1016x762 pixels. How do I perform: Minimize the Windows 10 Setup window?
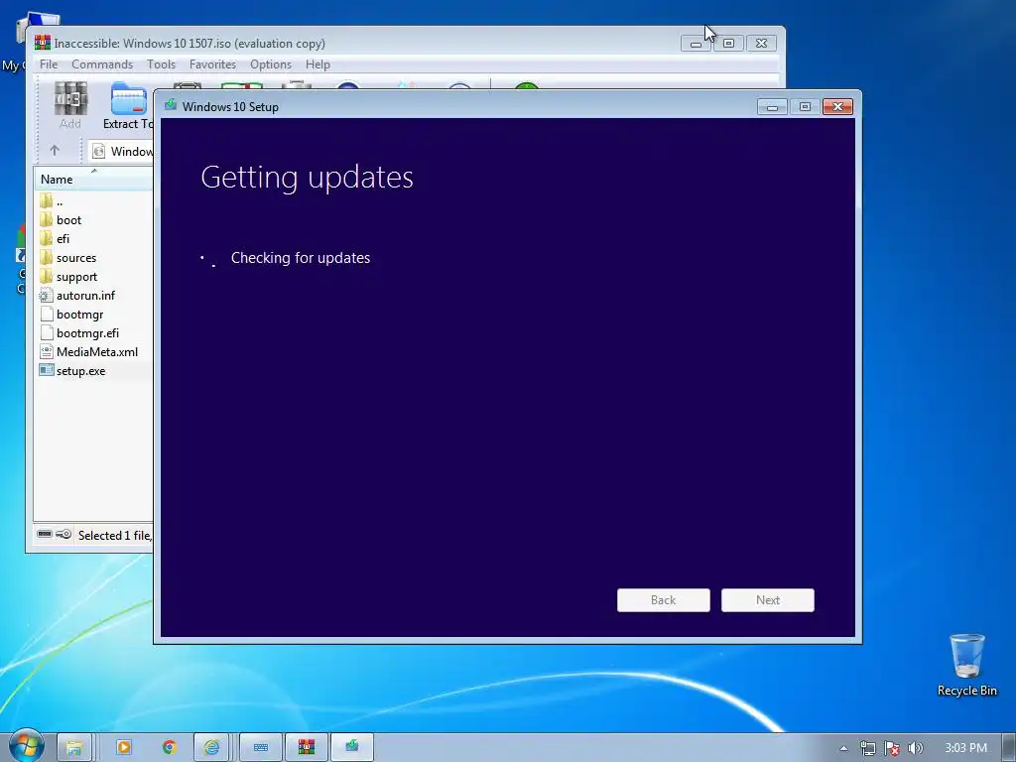point(772,107)
